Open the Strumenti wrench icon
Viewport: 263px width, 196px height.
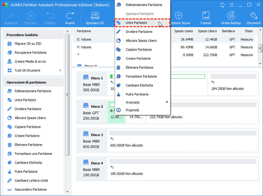253,16
